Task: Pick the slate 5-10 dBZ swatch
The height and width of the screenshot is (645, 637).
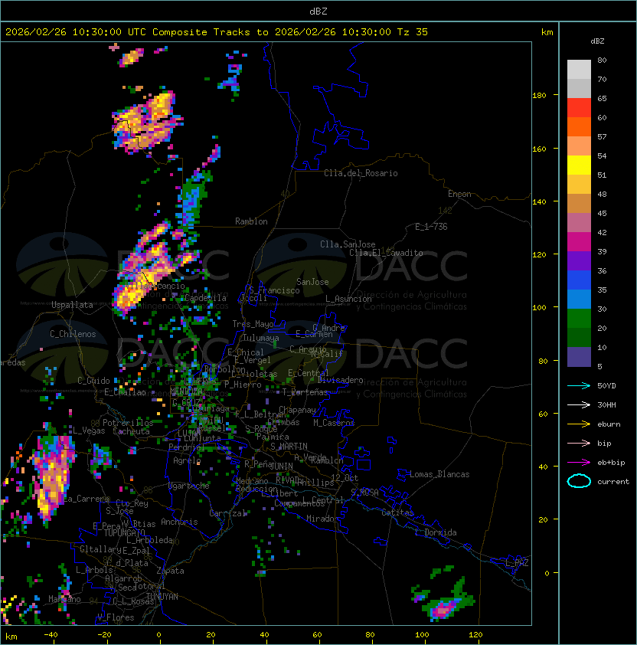Action: (x=579, y=357)
